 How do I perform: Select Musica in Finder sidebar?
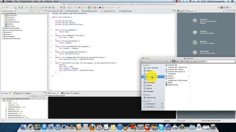[x=149, y=88]
